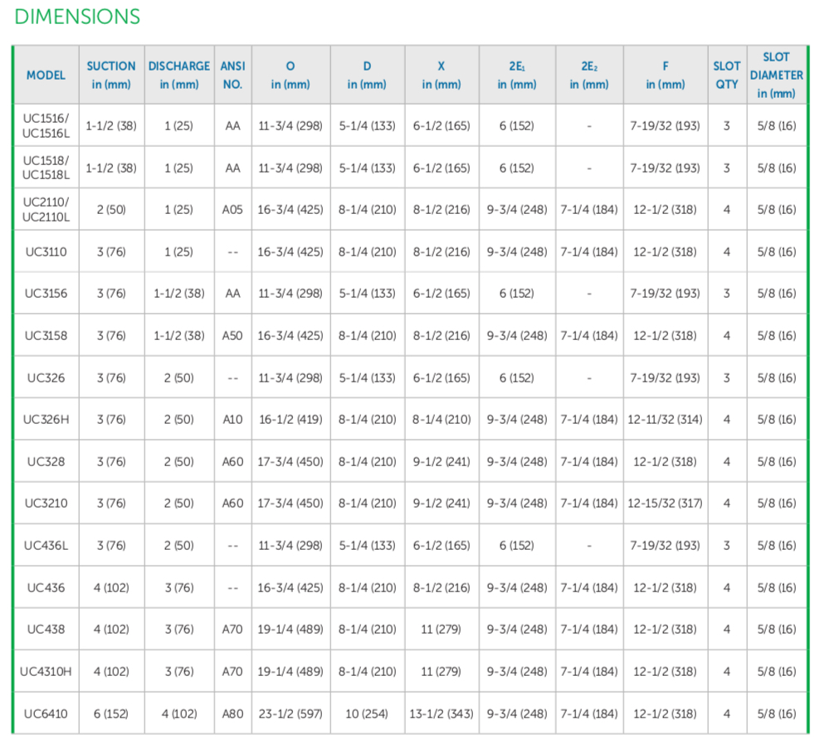Select the MODEL column header
The height and width of the screenshot is (739, 819).
coord(46,75)
